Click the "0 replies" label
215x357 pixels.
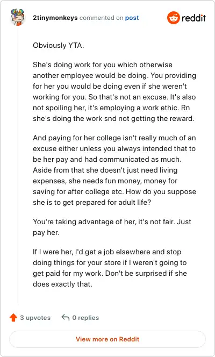[x=85, y=318]
